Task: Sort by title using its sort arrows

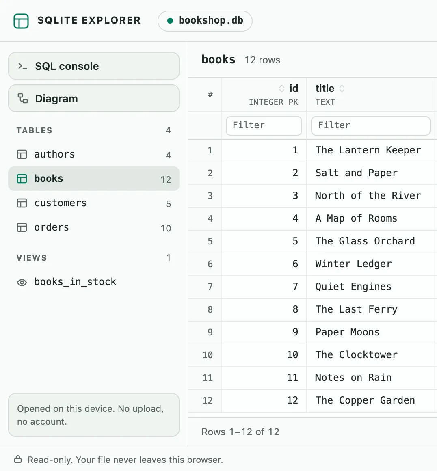Action: [342, 89]
